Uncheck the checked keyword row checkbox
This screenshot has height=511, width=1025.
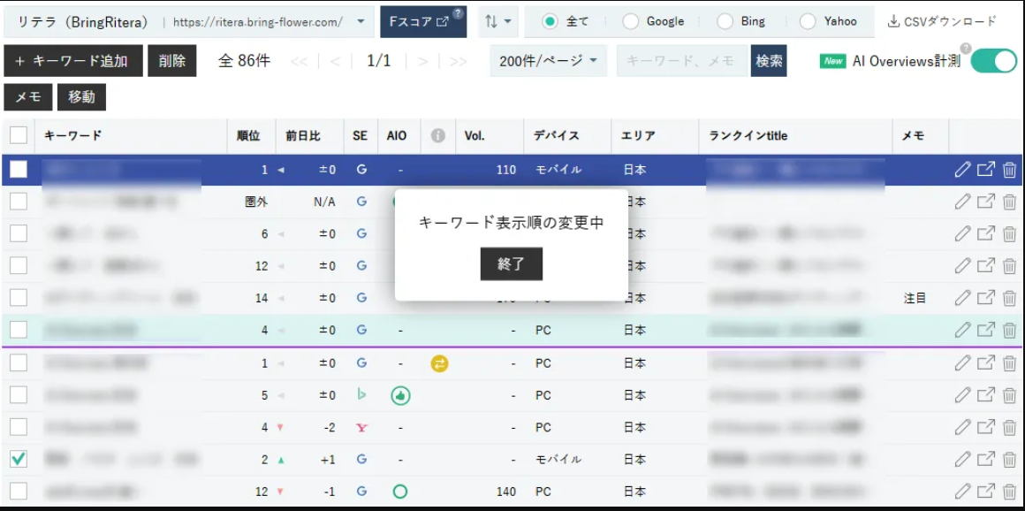coord(19,459)
